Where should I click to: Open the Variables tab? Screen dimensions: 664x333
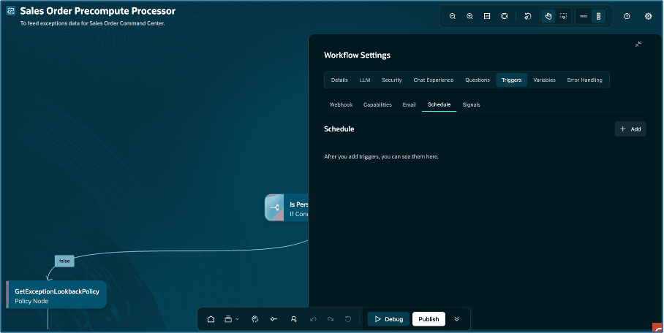544,80
